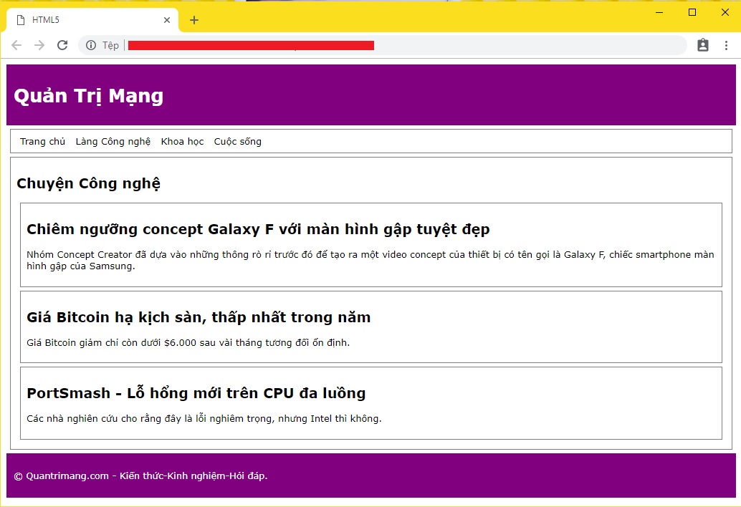Open the Chrome three-dot menu
Viewport: 741px width, 507px height.
[727, 44]
